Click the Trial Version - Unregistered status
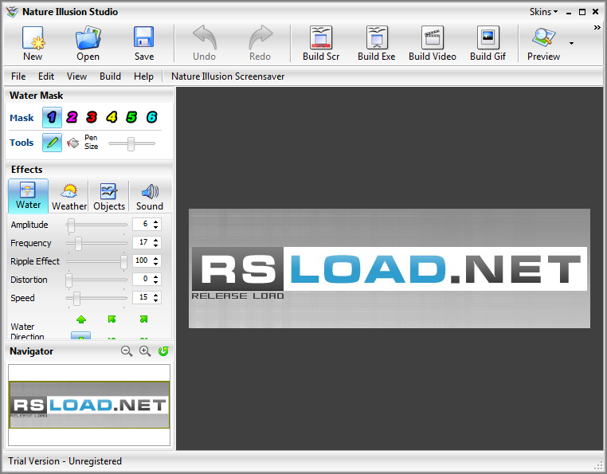Screen dimensions: 607x474 (x=65, y=461)
